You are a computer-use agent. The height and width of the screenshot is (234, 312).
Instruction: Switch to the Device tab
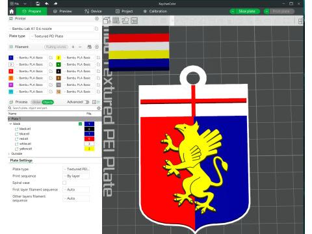pyautogui.click(x=93, y=11)
